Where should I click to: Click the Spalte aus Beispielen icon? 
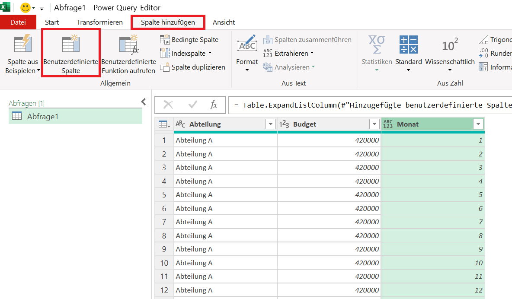pyautogui.click(x=22, y=44)
